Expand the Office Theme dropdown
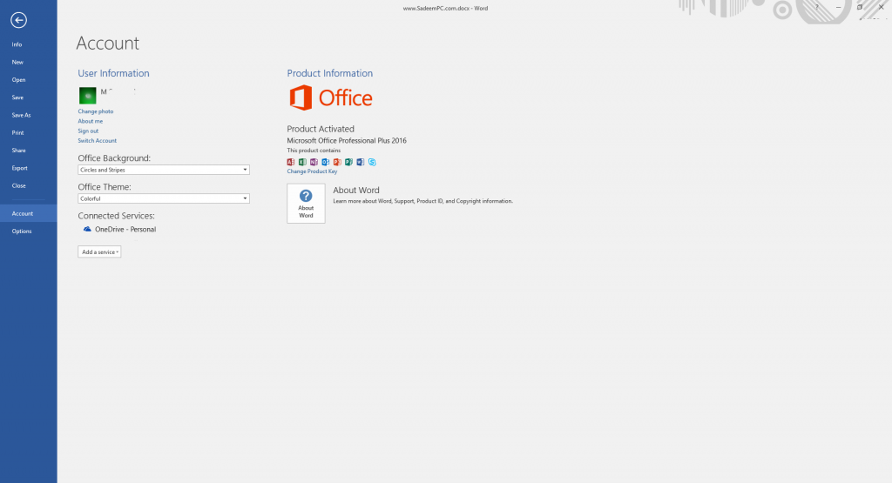Viewport: 892px width, 483px height. tap(164, 198)
